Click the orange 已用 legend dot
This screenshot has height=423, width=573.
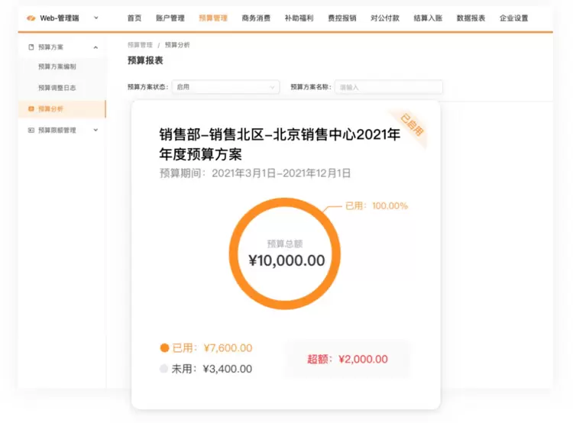[x=163, y=348]
